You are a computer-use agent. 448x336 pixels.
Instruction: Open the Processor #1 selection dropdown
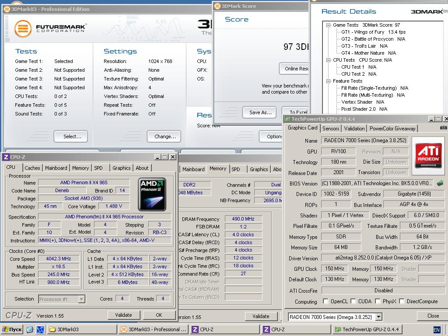pyautogui.click(x=82, y=299)
